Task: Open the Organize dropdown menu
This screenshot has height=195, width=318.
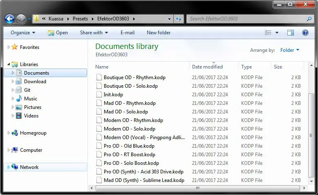Action: coord(22,33)
